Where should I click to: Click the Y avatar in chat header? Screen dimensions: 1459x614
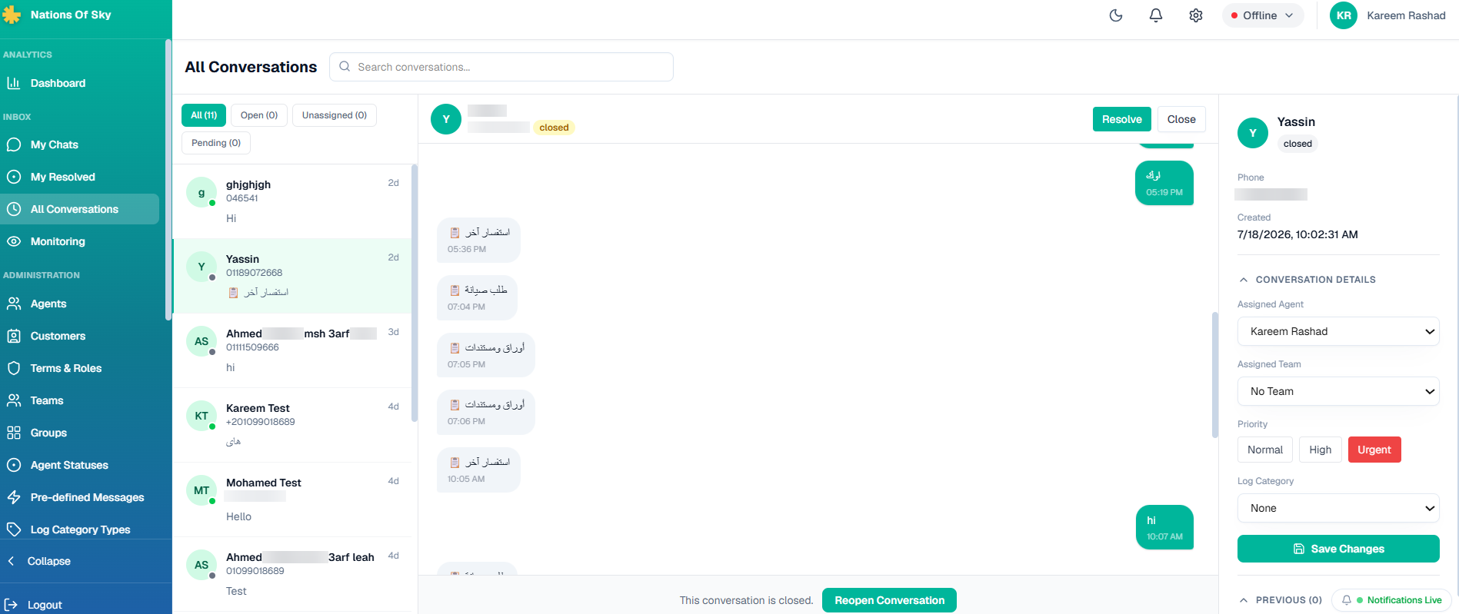pos(446,119)
